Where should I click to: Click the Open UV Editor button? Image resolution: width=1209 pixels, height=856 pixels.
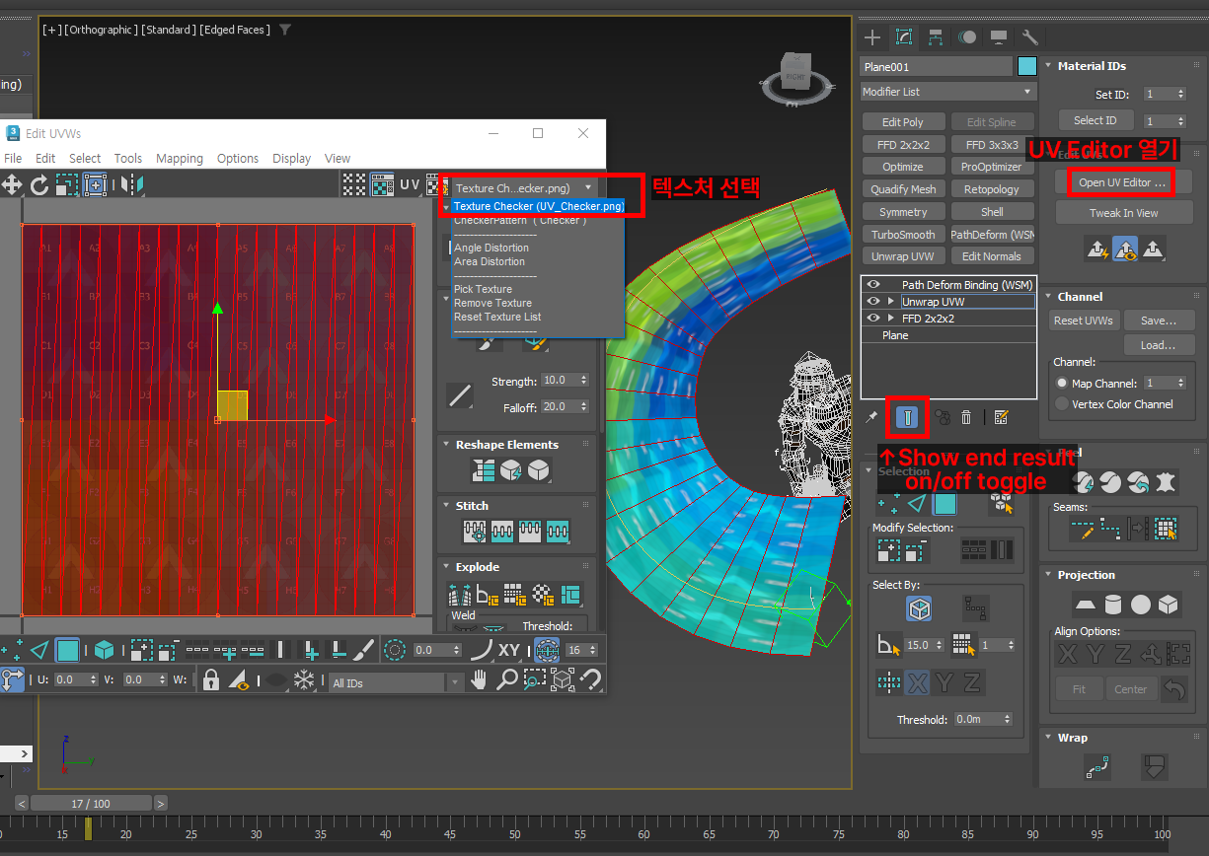click(1123, 182)
